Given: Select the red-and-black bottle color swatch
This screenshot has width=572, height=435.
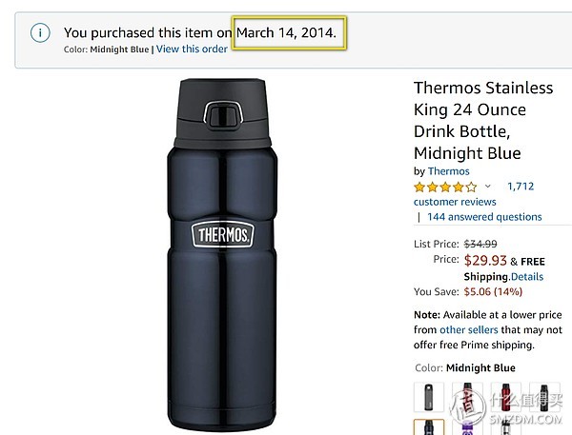Looking at the screenshot, I should pos(468,397).
